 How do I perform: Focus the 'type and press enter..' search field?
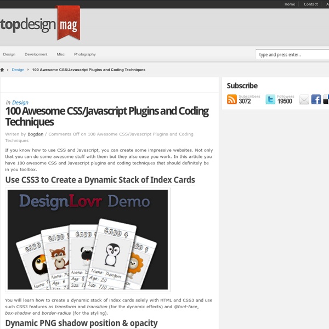coord(292,54)
